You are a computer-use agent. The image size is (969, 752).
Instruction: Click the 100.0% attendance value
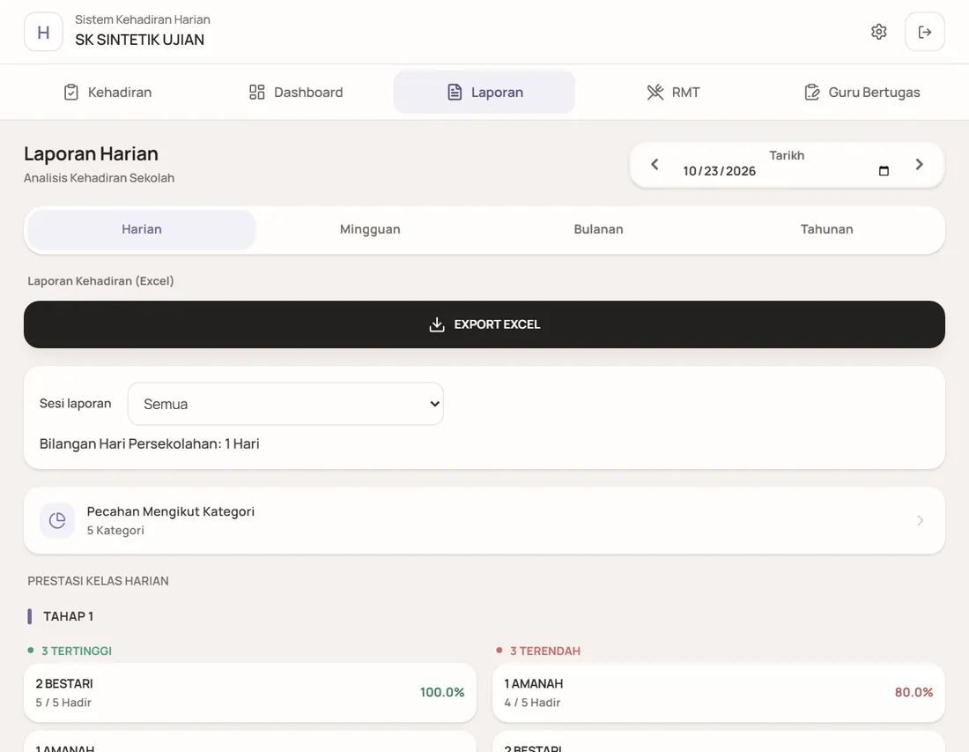tap(442, 693)
